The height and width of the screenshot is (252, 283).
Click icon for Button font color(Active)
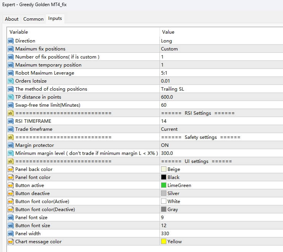tap(11, 202)
